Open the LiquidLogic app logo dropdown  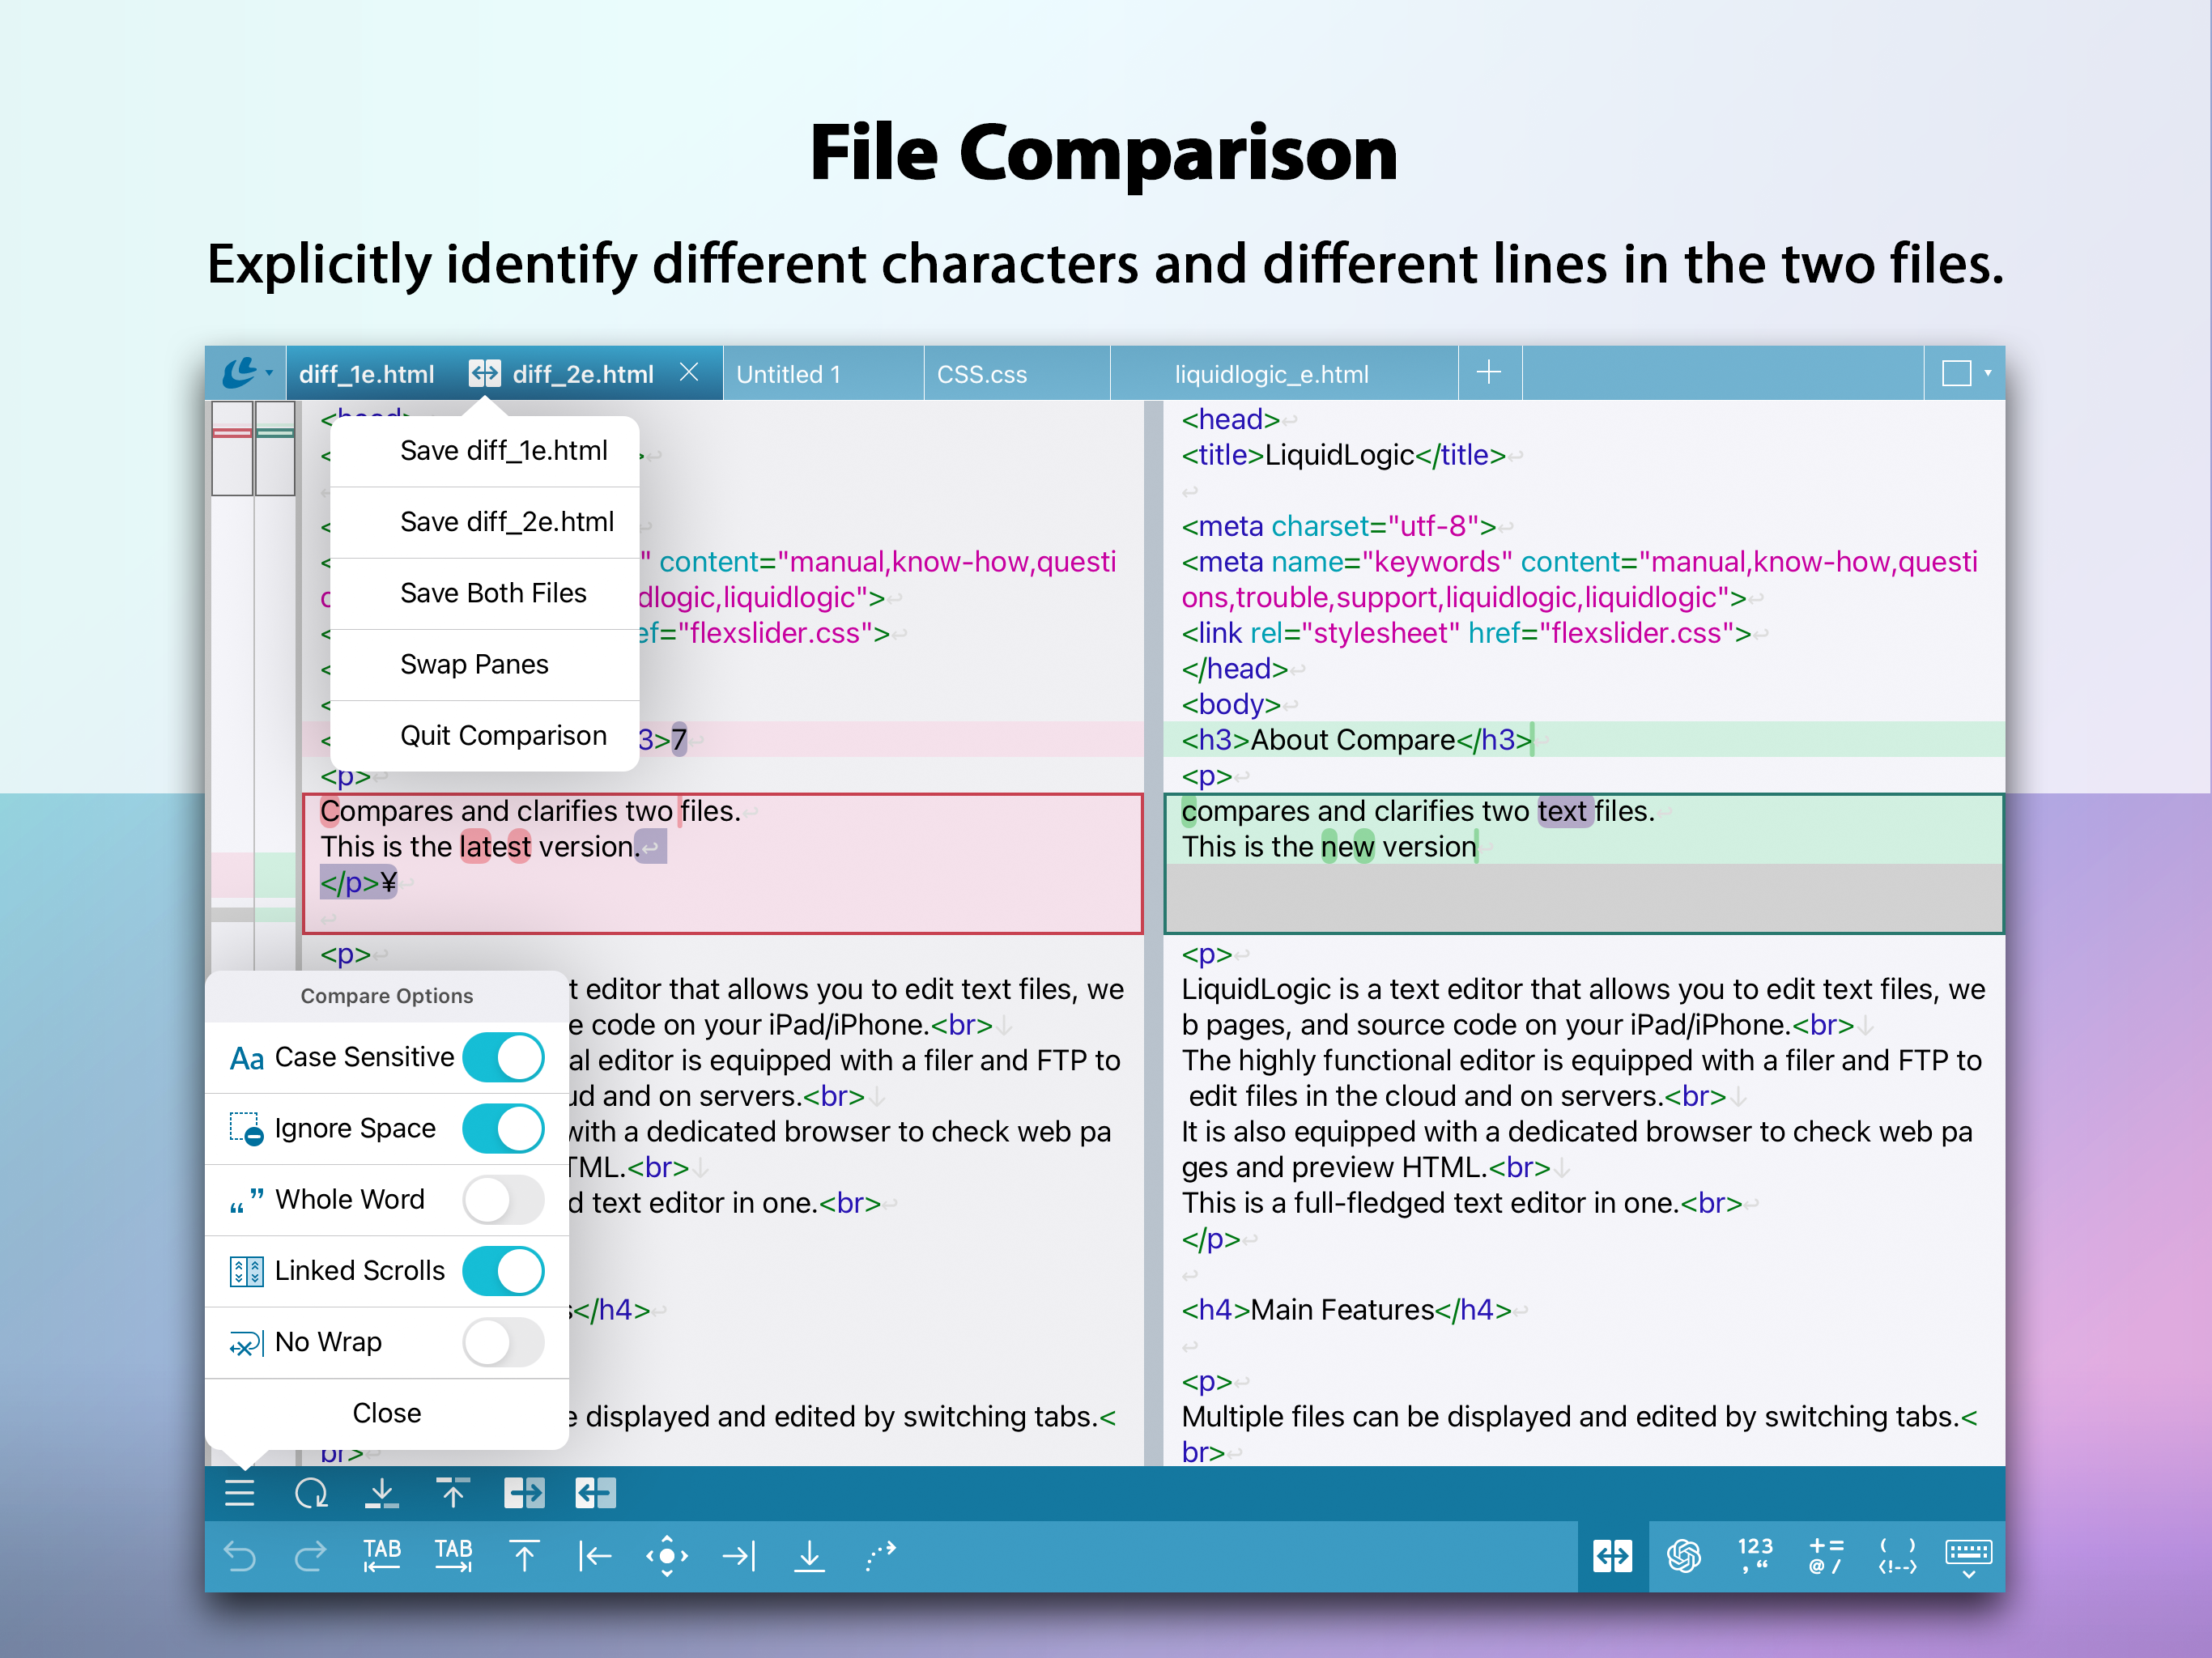click(x=246, y=373)
